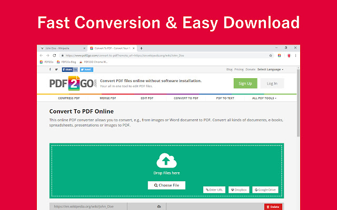Reload the page with refresh icon

coord(54,56)
